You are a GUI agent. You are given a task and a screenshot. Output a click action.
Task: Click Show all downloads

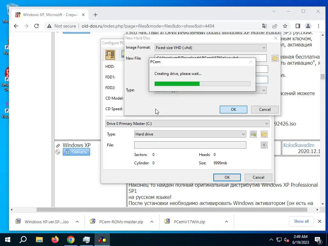pyautogui.click(x=301, y=221)
